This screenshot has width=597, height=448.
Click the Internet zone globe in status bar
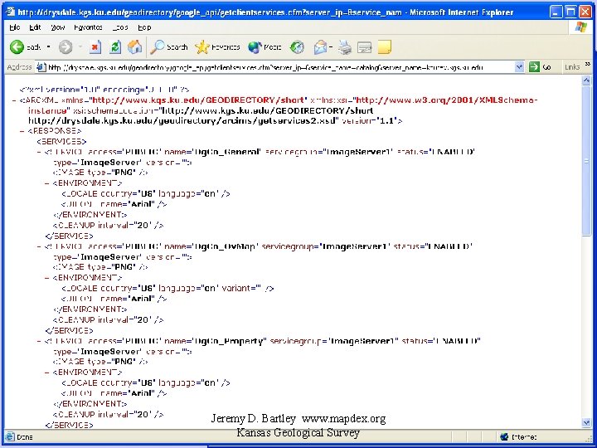tap(504, 436)
